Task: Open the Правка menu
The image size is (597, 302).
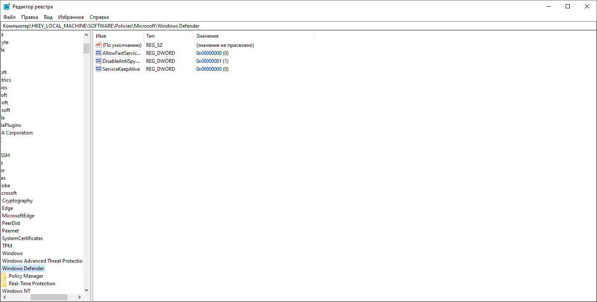Action: [x=30, y=17]
